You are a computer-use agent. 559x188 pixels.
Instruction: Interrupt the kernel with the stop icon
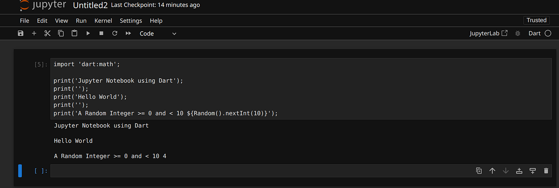click(101, 33)
